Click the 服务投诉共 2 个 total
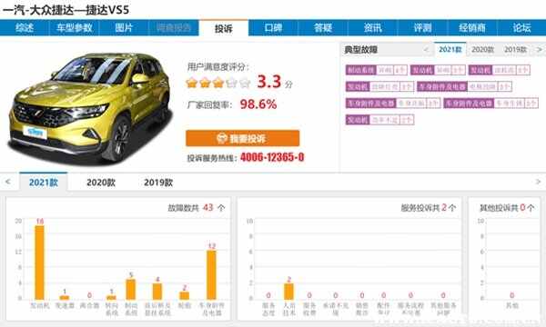This screenshot has width=546, height=327. [x=429, y=208]
